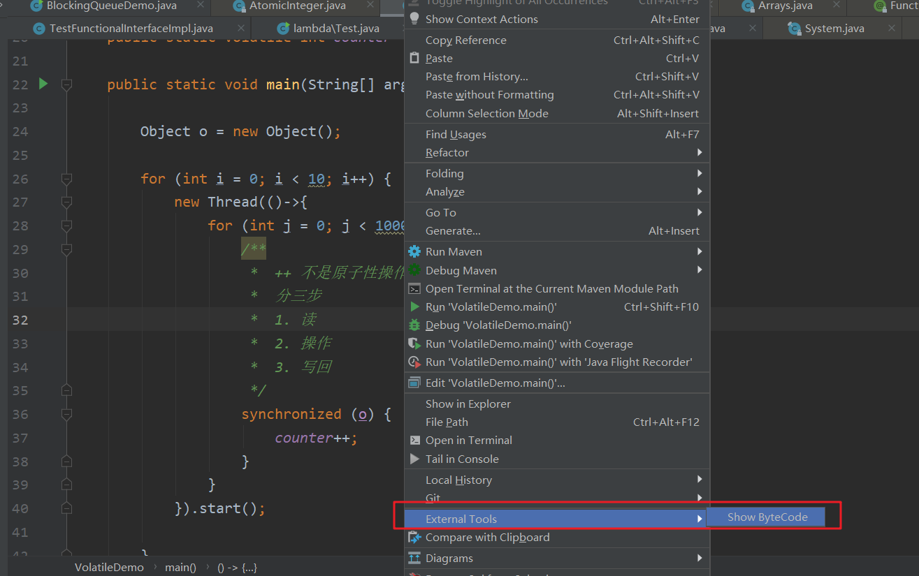Click the Java Flight Recorder clock icon
919x576 pixels.
tap(414, 362)
